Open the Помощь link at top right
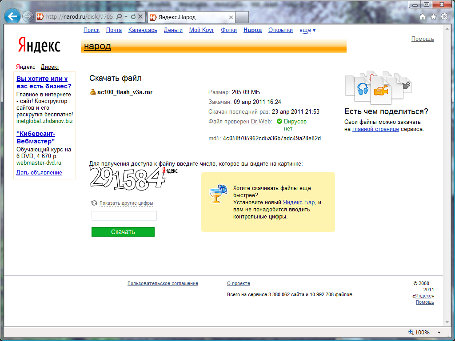Screen dimensions: 455x341 [423, 39]
